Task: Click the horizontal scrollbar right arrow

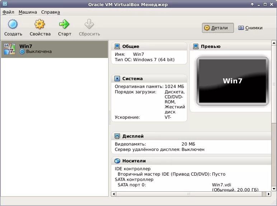Action: (x=268, y=194)
